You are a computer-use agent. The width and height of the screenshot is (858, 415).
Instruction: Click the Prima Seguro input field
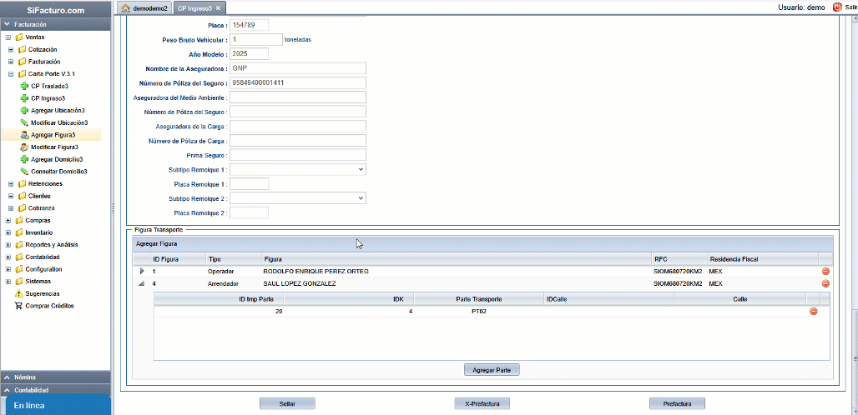[298, 155]
